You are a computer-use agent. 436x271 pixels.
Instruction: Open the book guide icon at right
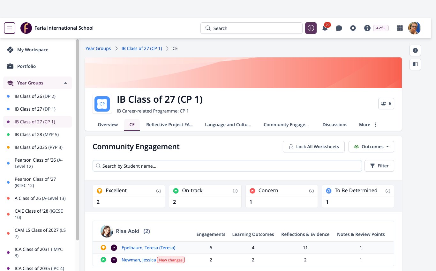point(415,64)
